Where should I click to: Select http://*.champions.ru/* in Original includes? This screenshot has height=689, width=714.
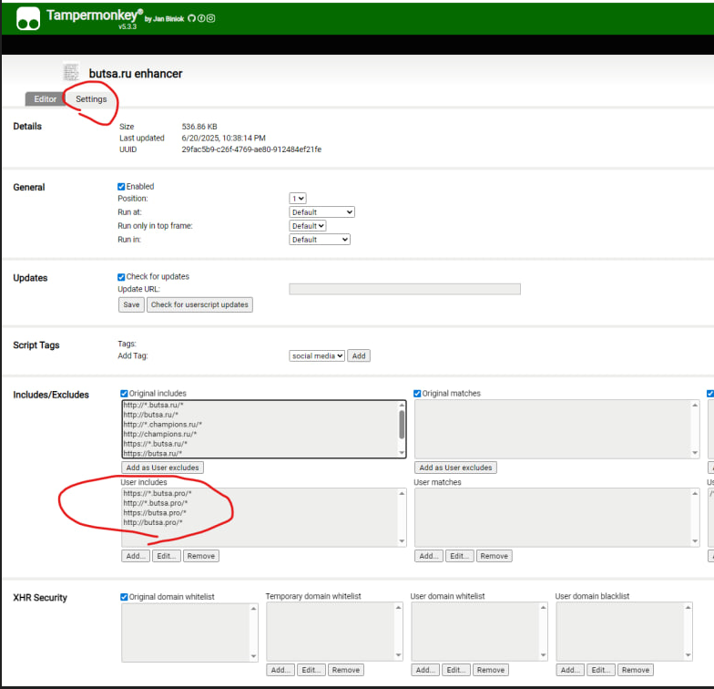click(x=162, y=425)
